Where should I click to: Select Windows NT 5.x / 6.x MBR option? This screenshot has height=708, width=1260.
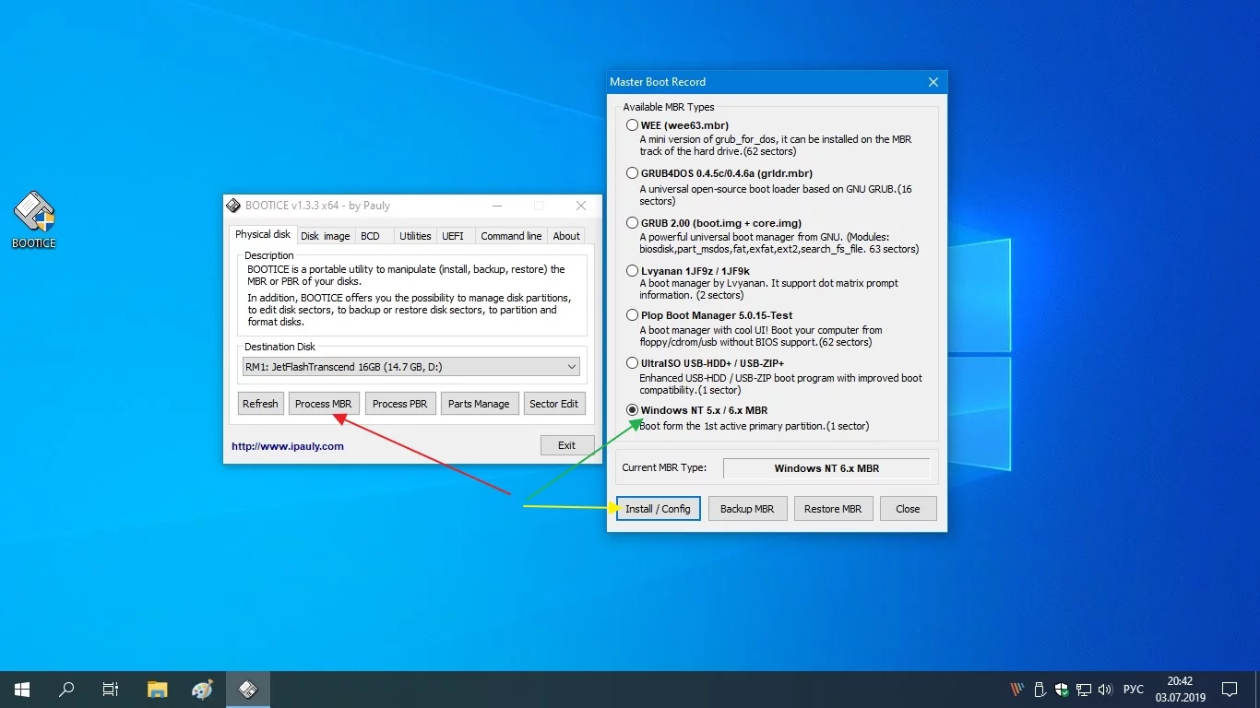coord(632,410)
